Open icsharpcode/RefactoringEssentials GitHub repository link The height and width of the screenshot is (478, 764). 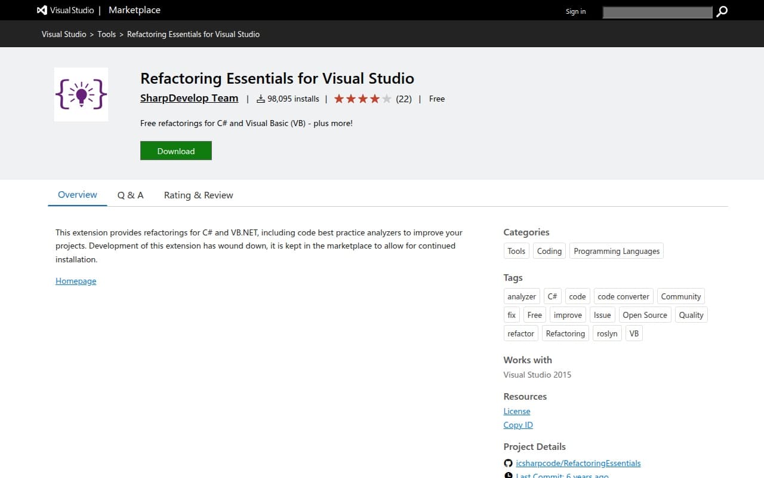[578, 463]
